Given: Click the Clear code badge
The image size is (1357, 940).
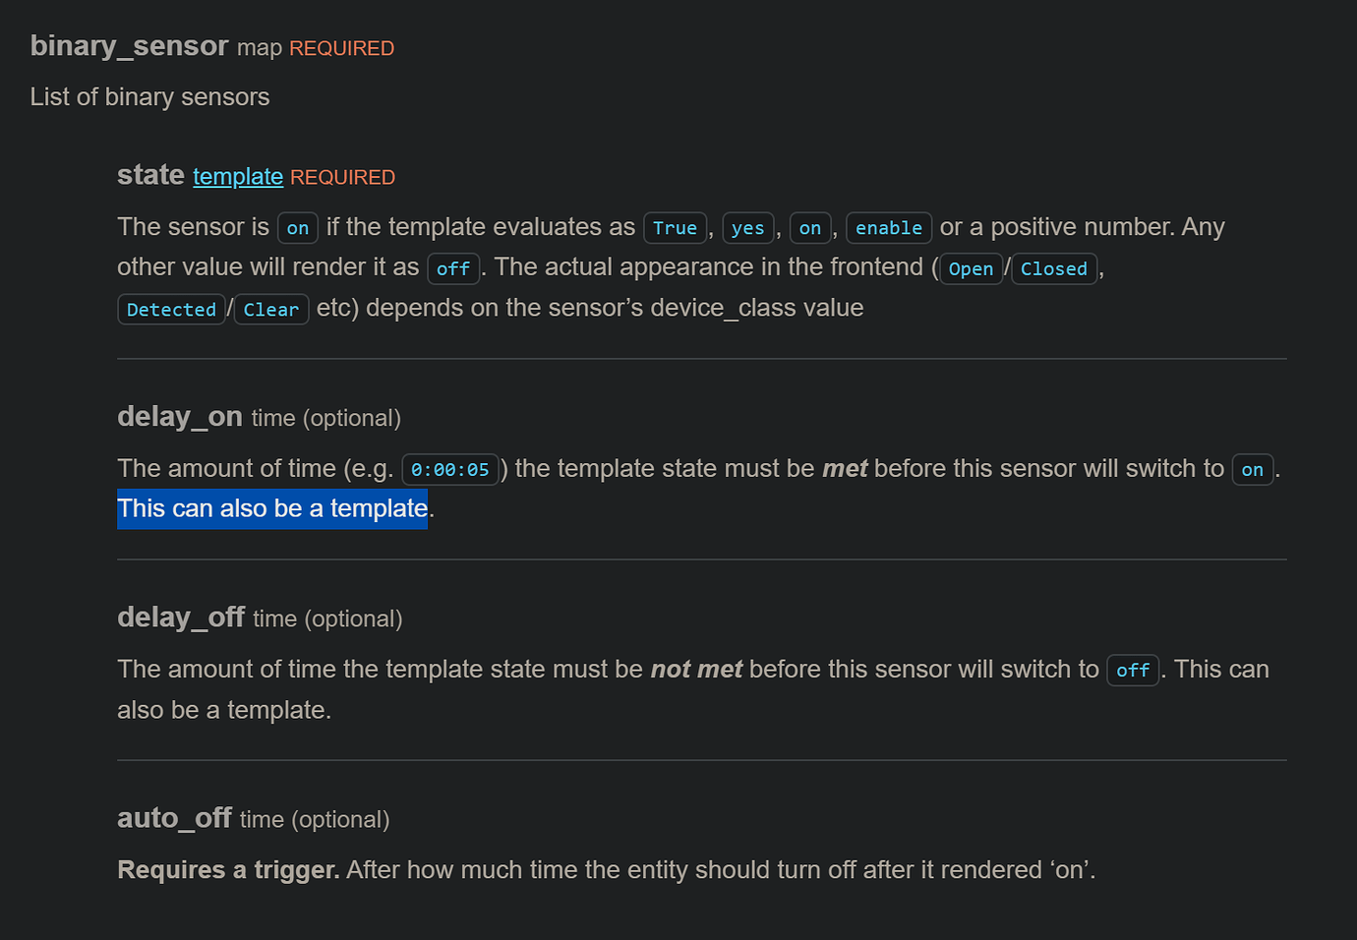Looking at the screenshot, I should click(270, 309).
